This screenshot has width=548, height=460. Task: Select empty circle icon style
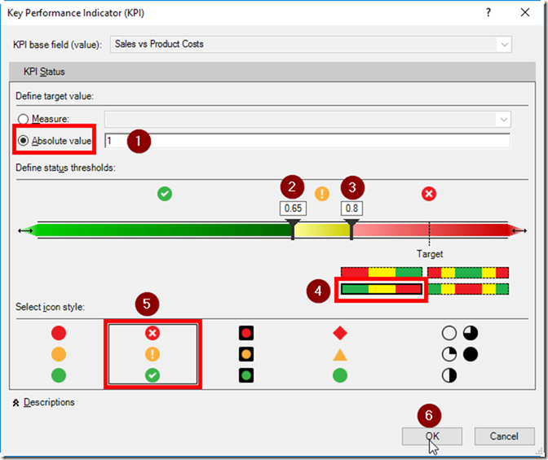point(449,333)
